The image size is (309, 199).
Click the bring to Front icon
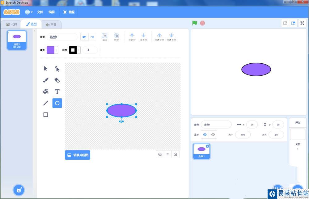(x=159, y=37)
